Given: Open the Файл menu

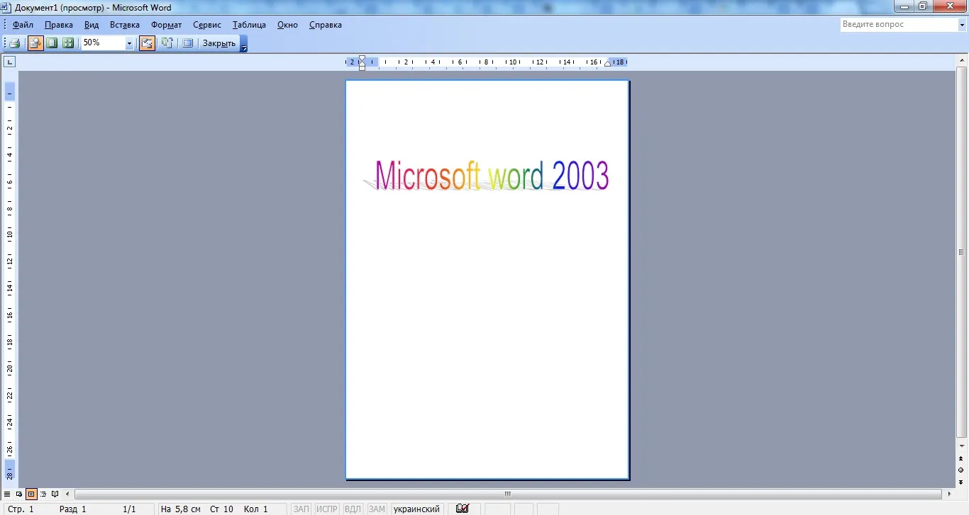Looking at the screenshot, I should pos(23,25).
